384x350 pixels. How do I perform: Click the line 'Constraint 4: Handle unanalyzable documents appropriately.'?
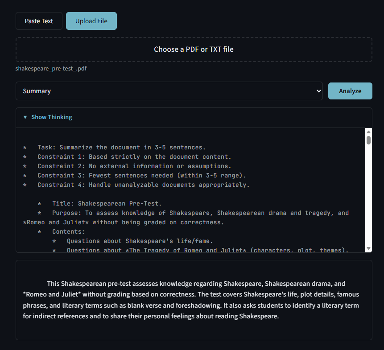coord(144,185)
